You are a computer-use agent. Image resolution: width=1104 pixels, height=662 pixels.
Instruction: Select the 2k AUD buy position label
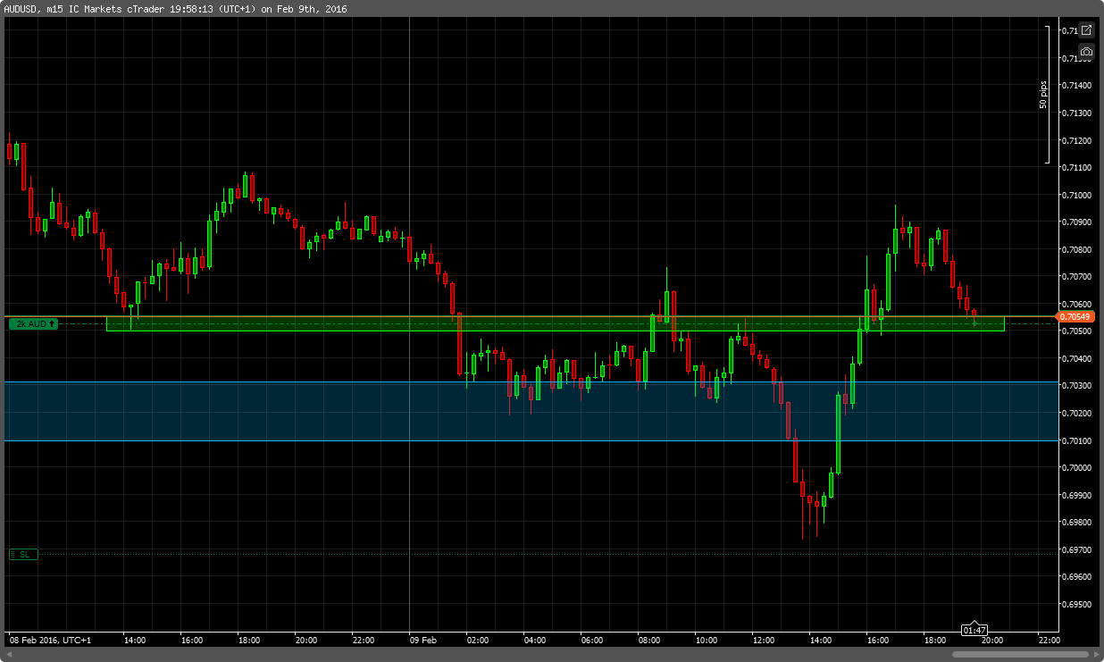tap(33, 324)
